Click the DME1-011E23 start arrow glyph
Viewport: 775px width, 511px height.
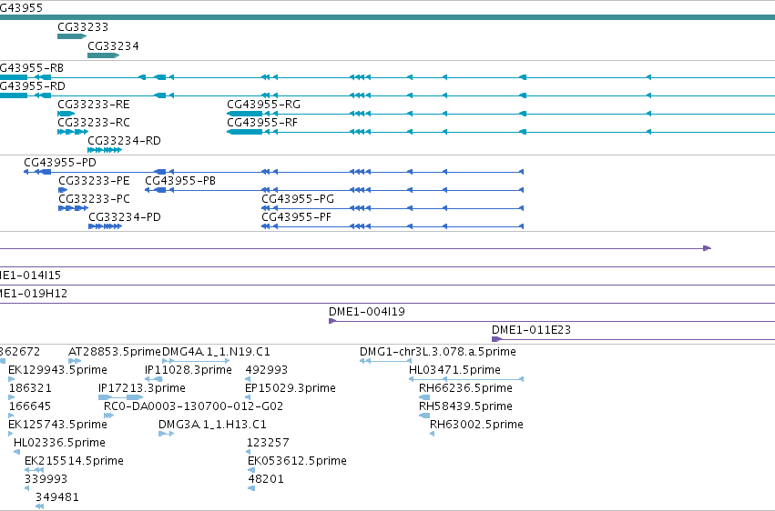click(x=496, y=339)
